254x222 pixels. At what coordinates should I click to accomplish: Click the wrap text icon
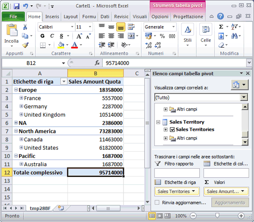[131, 27]
